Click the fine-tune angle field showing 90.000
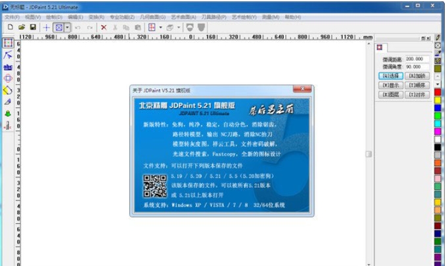 click(417, 66)
